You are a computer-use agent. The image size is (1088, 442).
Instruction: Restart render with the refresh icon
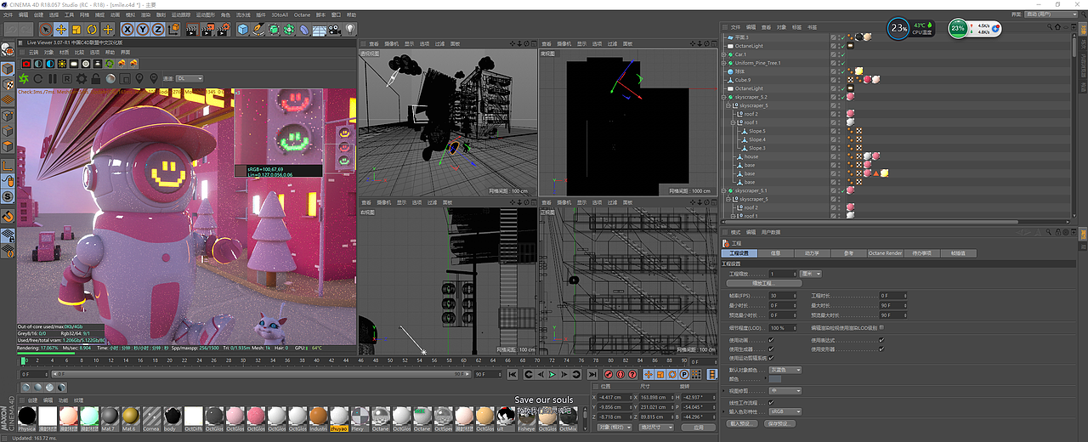tap(39, 78)
